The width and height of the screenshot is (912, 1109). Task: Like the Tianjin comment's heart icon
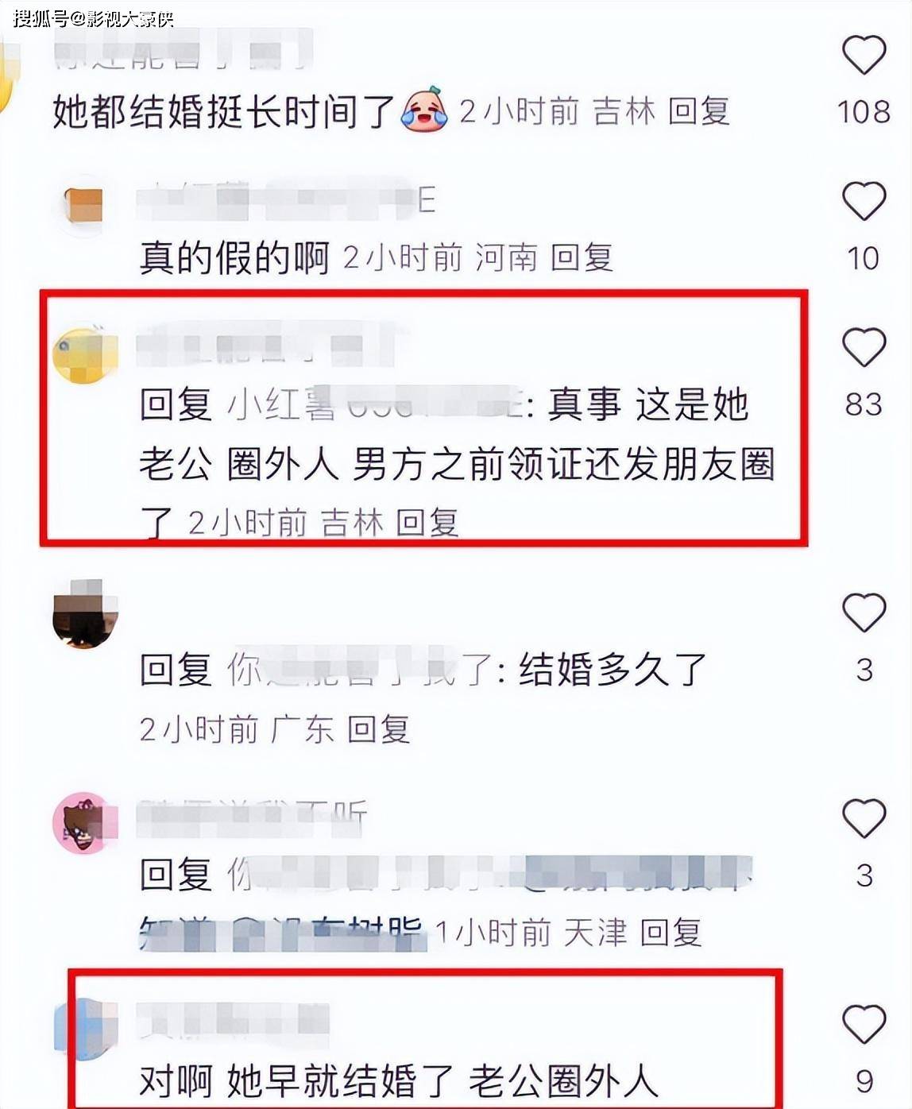pyautogui.click(x=864, y=818)
